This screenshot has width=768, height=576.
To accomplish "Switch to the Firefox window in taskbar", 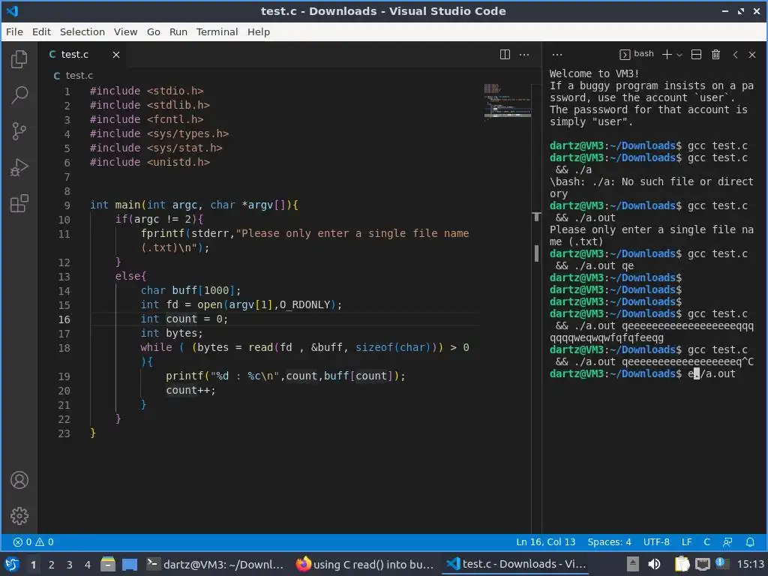I will [x=365, y=564].
